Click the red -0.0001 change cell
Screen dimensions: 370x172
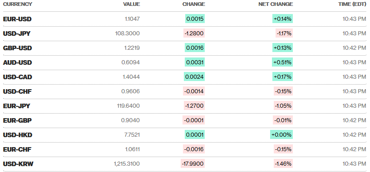pos(194,120)
